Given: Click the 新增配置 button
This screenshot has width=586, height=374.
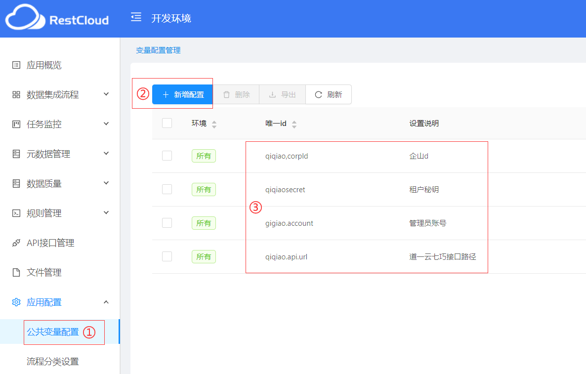Looking at the screenshot, I should 182,94.
